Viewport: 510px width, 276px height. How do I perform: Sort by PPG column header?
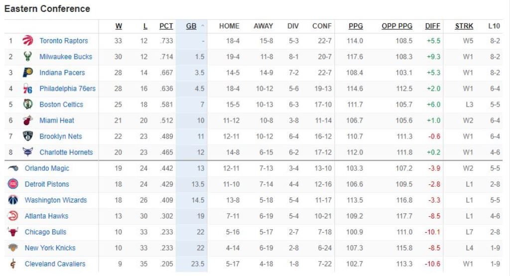(356, 26)
